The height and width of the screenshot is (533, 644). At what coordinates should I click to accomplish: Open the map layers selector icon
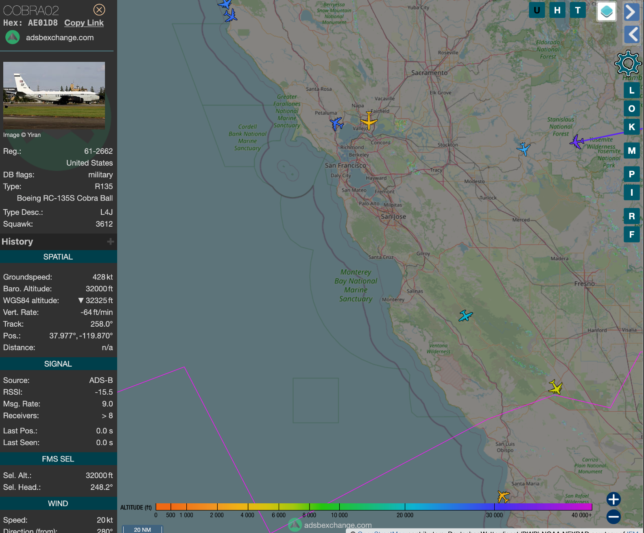click(x=606, y=11)
